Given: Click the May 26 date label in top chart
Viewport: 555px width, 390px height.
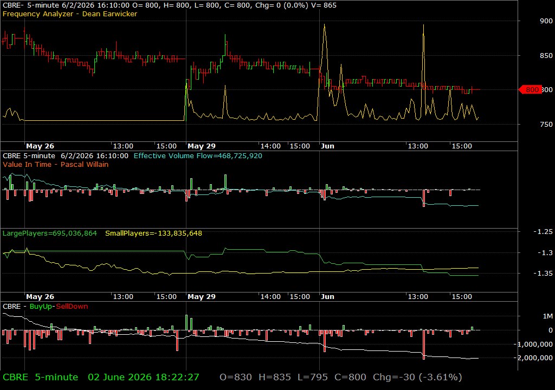Looking at the screenshot, I should [40, 146].
